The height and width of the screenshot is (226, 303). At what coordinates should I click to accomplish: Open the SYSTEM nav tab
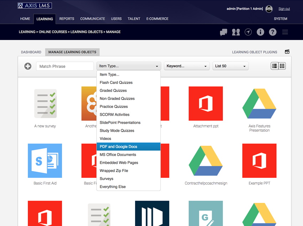[281, 19]
